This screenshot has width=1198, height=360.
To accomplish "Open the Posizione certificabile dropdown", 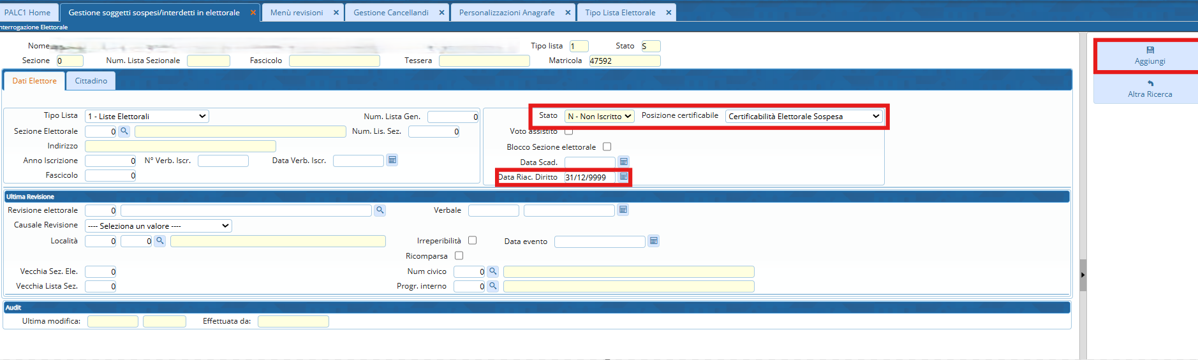I will coord(803,116).
